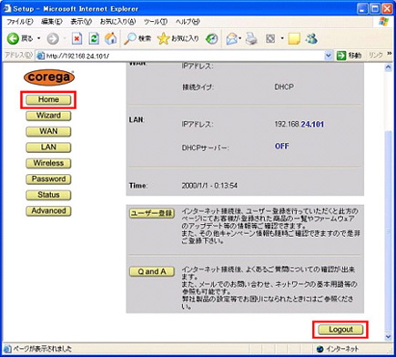
Task: Click the Mail envelope icon
Action: click(231, 38)
